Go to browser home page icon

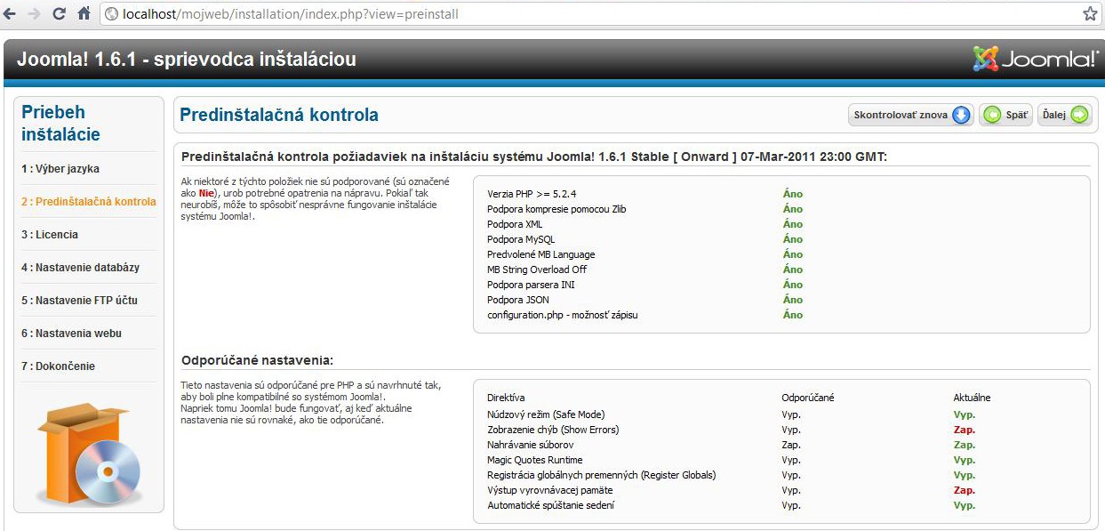(x=84, y=14)
